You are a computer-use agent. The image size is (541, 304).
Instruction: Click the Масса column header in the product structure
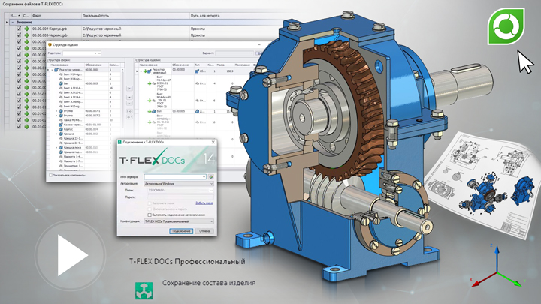pyautogui.click(x=224, y=65)
